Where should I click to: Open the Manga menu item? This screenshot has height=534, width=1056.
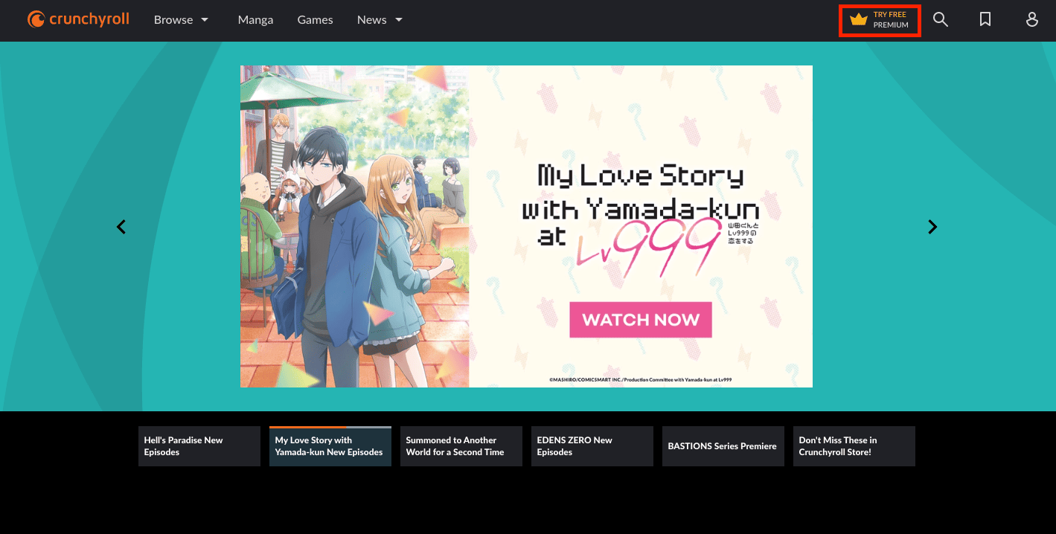pos(255,20)
